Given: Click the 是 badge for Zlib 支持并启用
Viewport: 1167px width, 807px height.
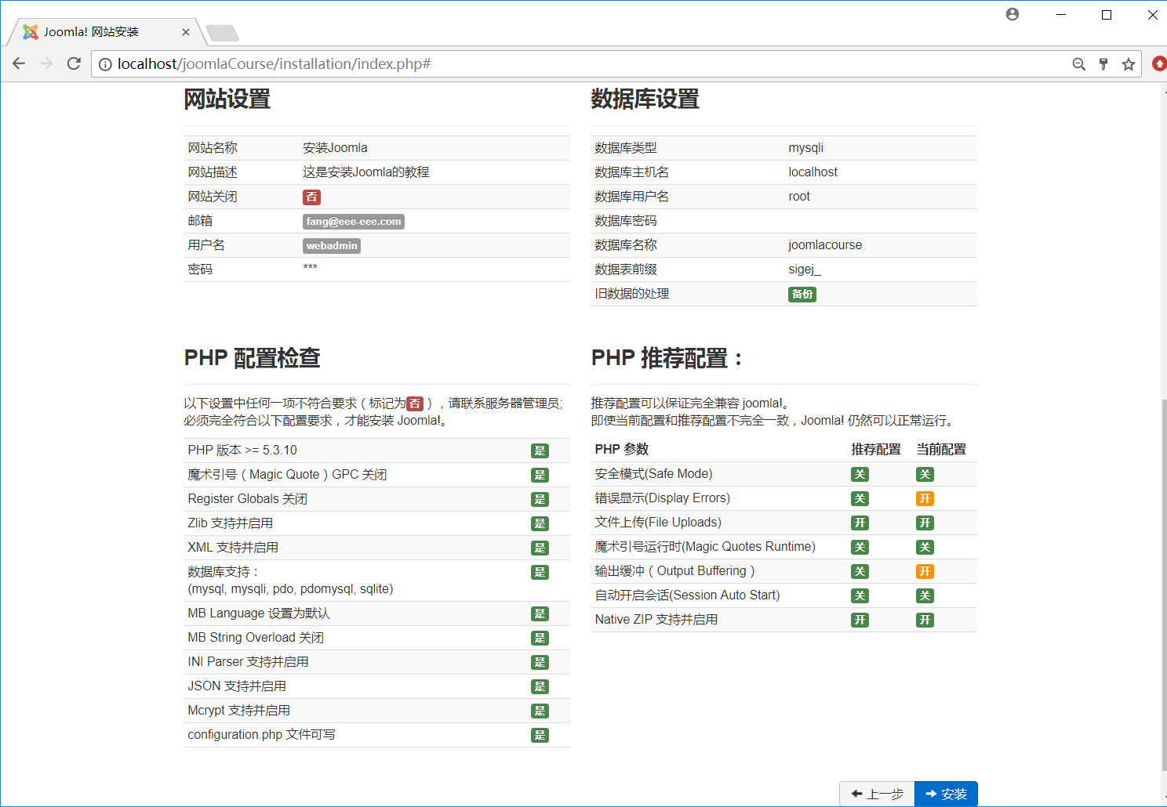Looking at the screenshot, I should (x=540, y=524).
